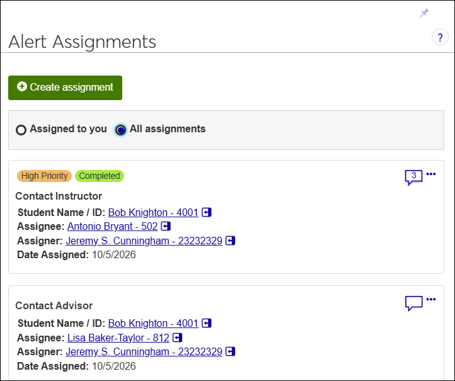455x381 pixels.
Task: Open Antonio Bryant - 502 assignee link
Action: (112, 227)
